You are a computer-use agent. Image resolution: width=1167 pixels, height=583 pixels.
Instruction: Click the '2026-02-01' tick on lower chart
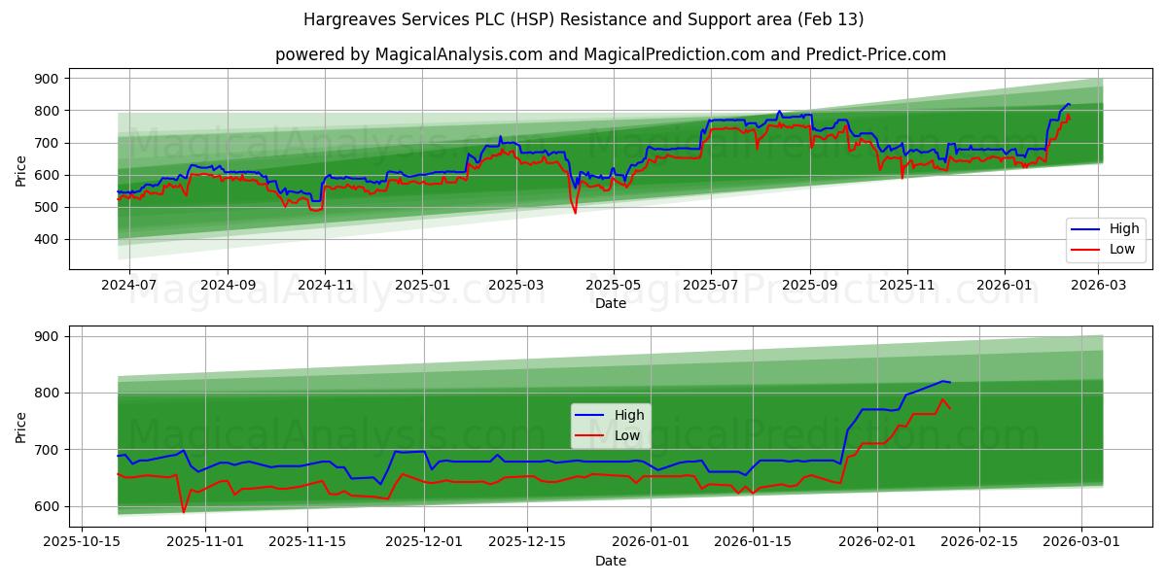(876, 543)
